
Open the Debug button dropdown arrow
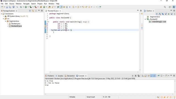[23, 7]
